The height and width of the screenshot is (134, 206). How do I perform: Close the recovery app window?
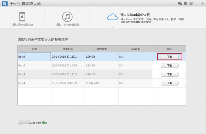pos(203,3)
